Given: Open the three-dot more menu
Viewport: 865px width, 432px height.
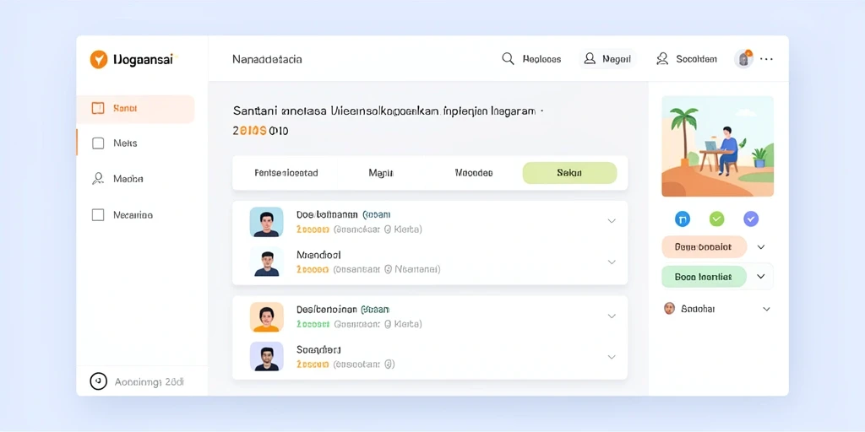Looking at the screenshot, I should tap(766, 59).
